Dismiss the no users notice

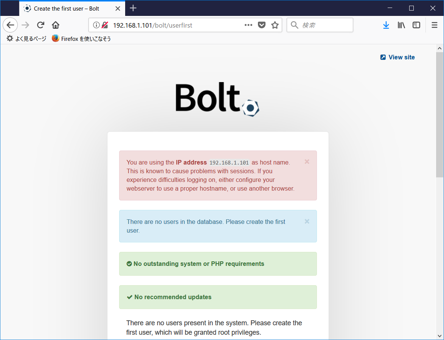[x=307, y=221]
